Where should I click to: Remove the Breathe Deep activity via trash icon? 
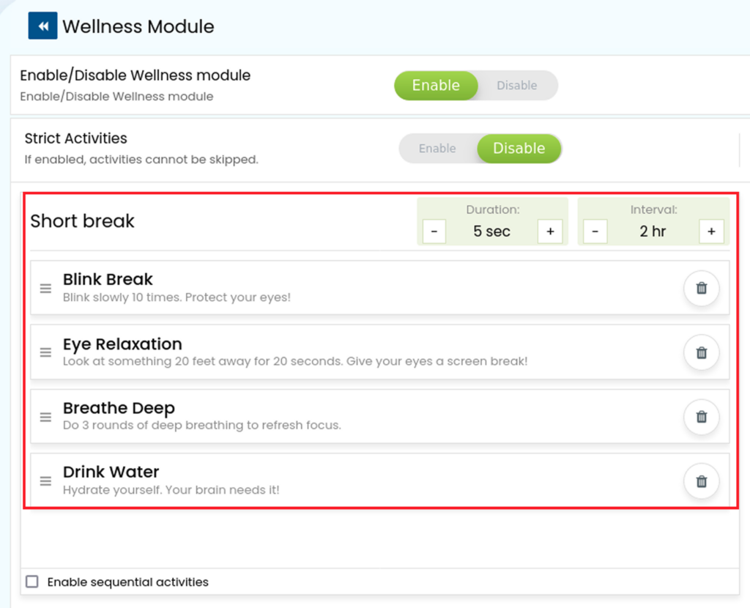tap(701, 417)
